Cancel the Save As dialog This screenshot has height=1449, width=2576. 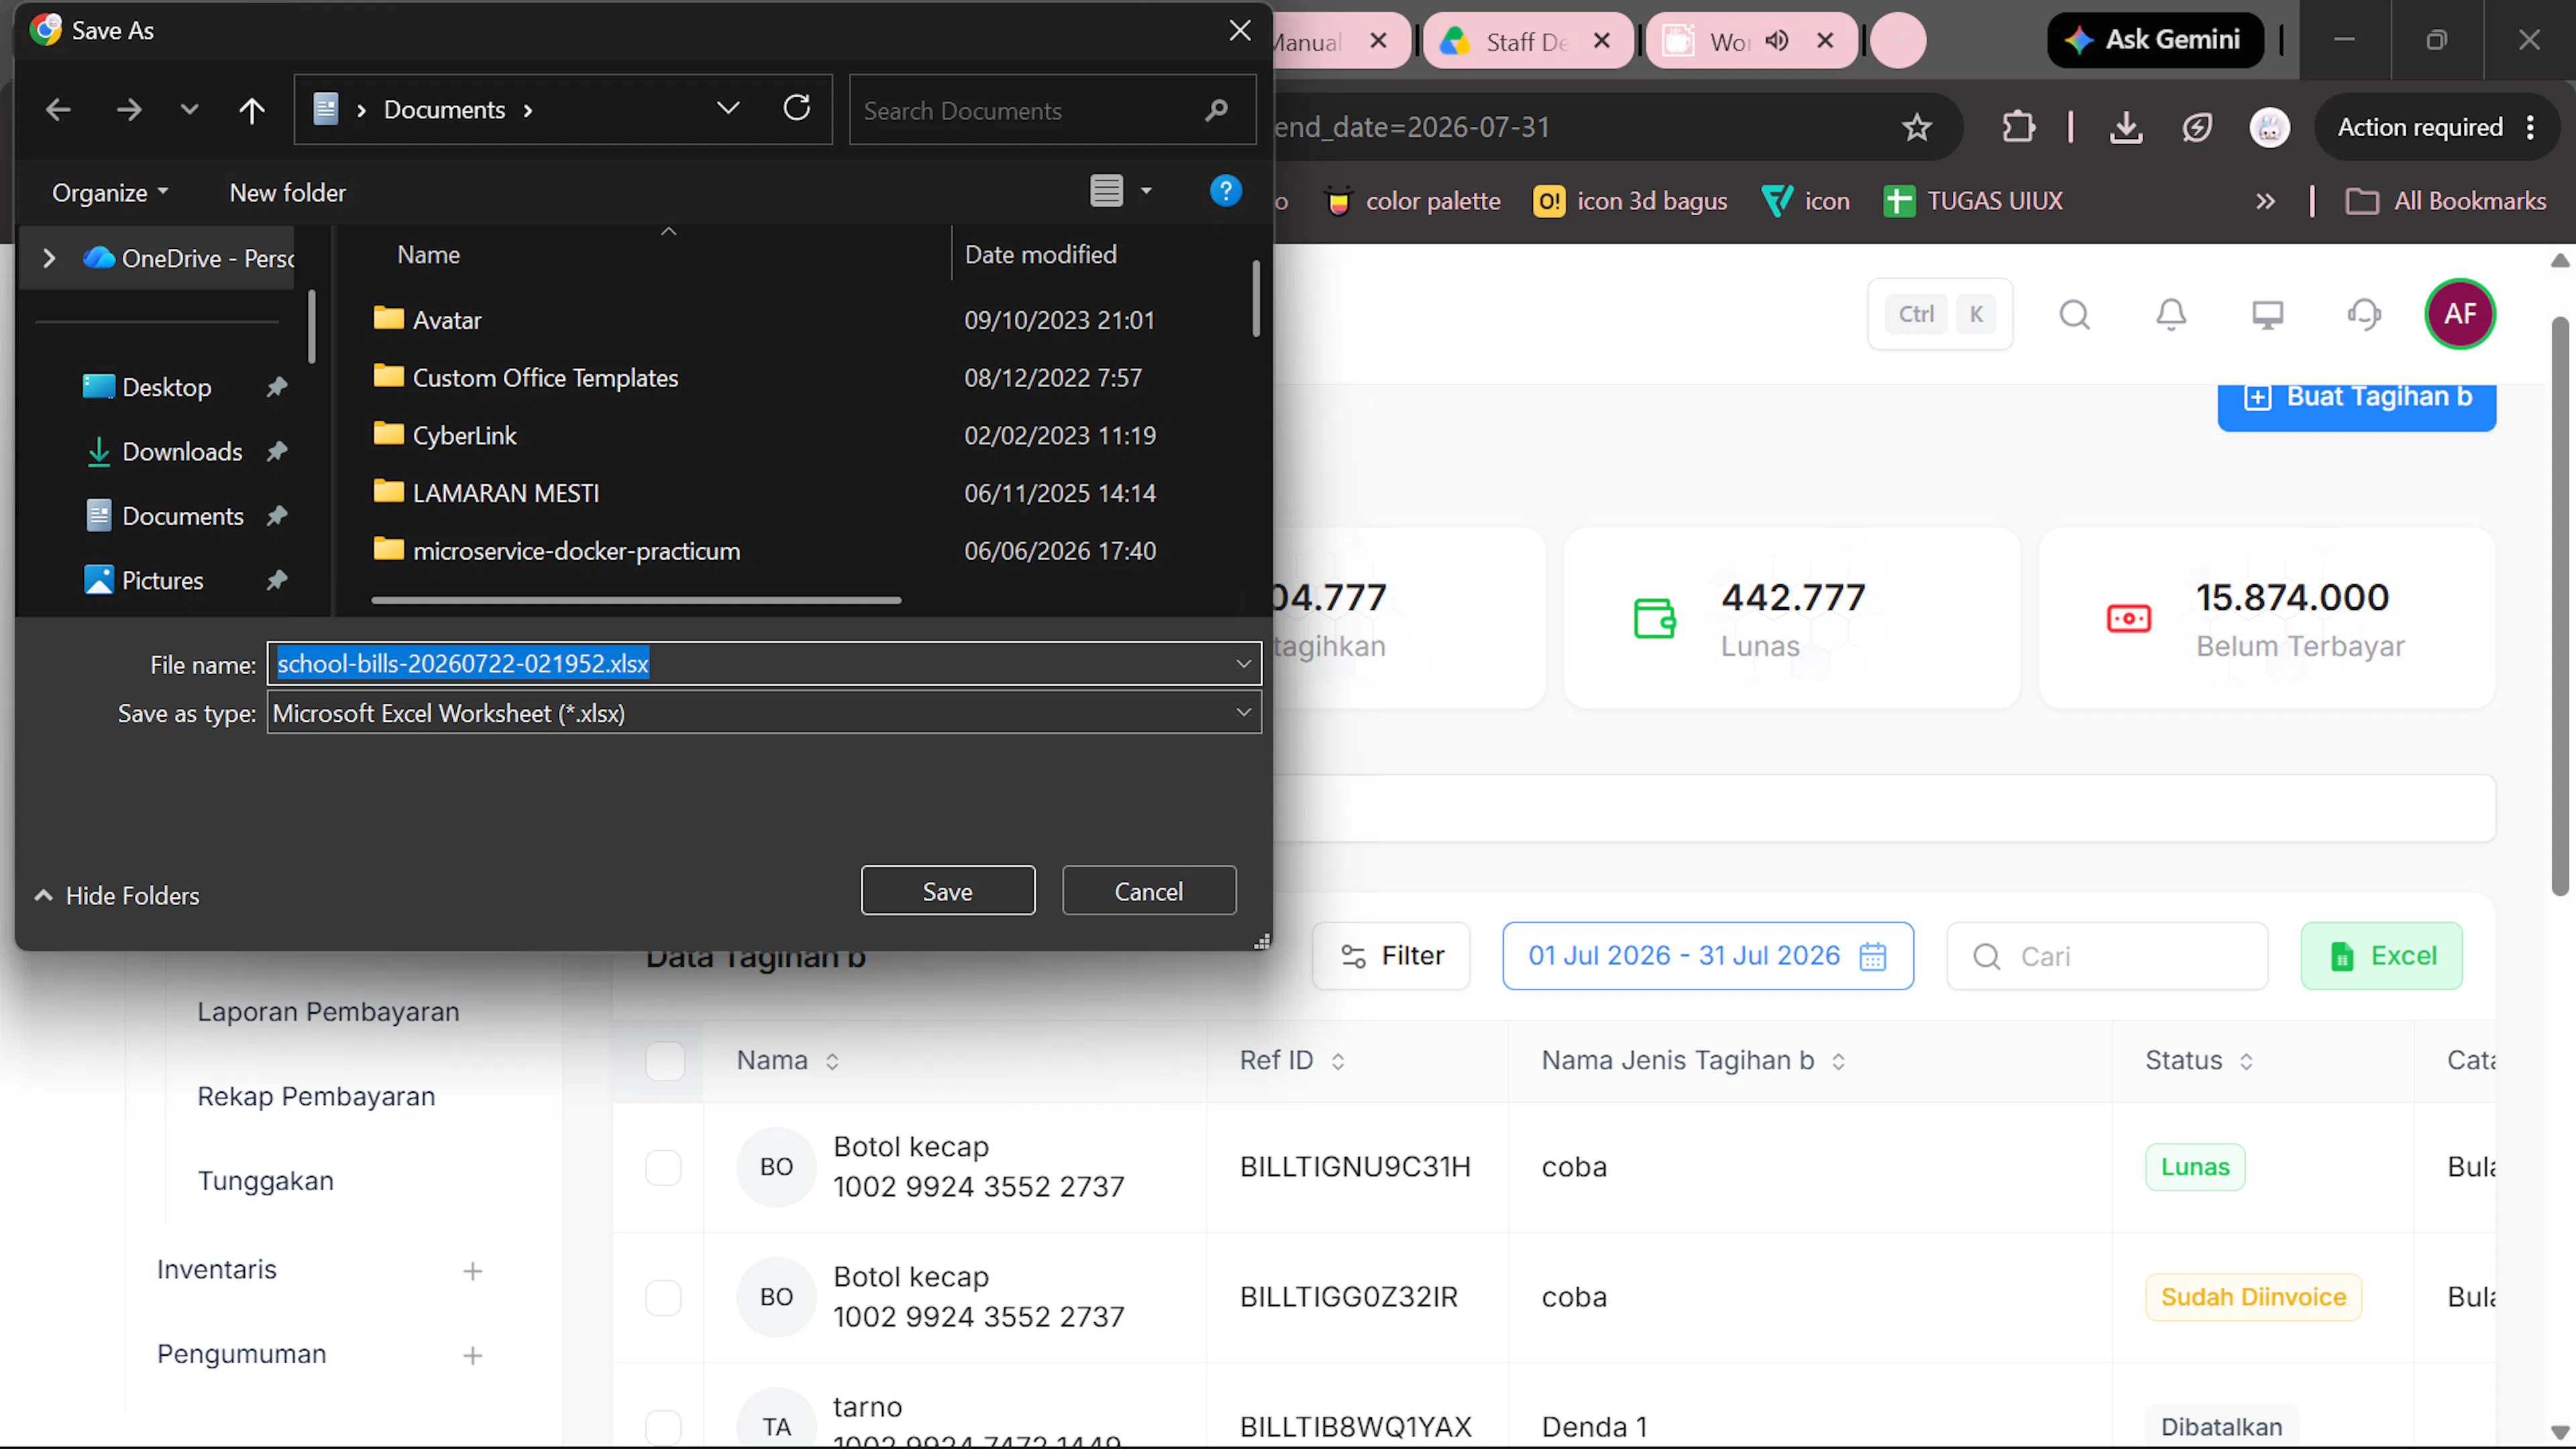click(x=1148, y=890)
